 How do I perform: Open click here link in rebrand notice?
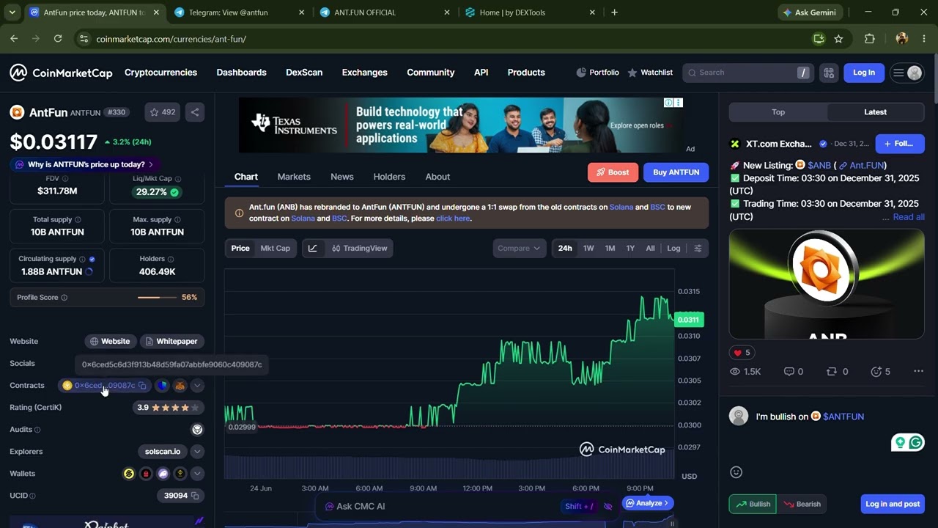click(x=453, y=219)
